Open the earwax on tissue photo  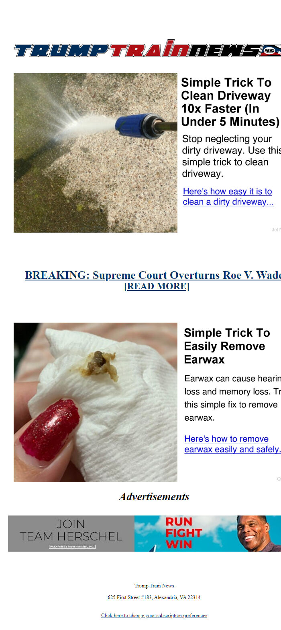(x=96, y=402)
